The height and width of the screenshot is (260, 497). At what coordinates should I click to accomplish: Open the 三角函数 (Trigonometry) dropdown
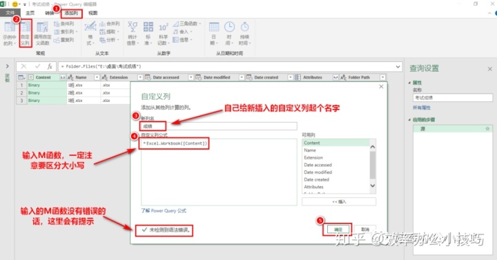tap(187, 23)
